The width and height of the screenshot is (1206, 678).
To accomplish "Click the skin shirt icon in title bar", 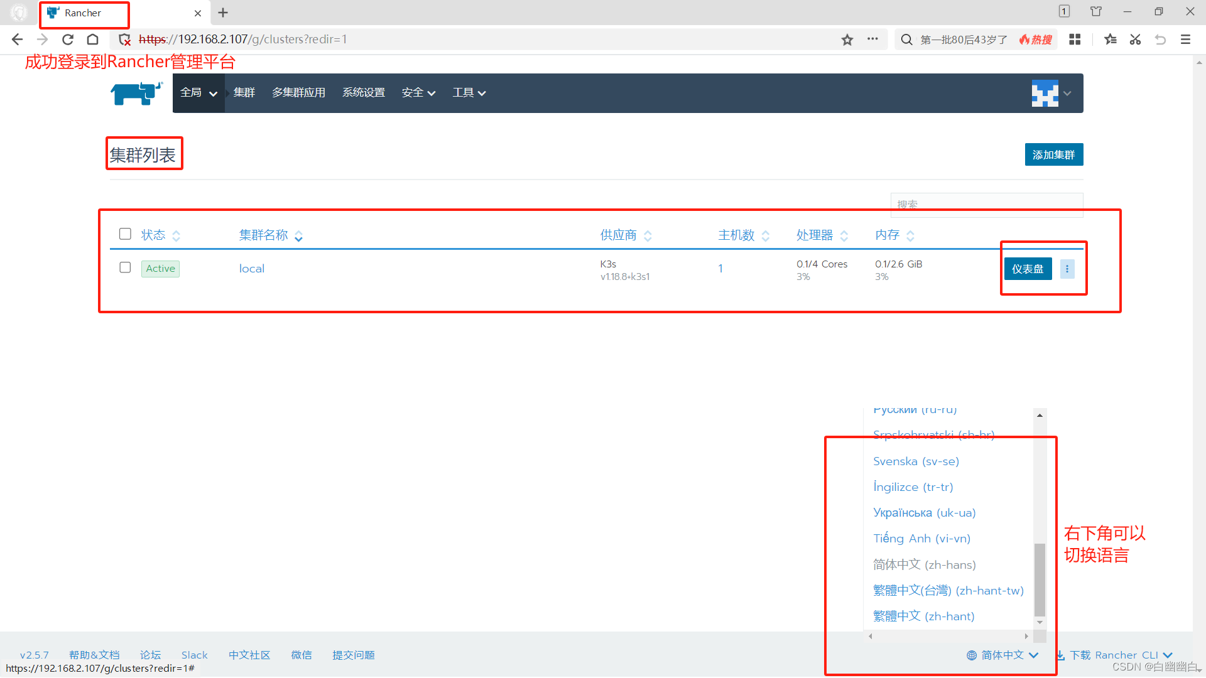I will tap(1096, 11).
